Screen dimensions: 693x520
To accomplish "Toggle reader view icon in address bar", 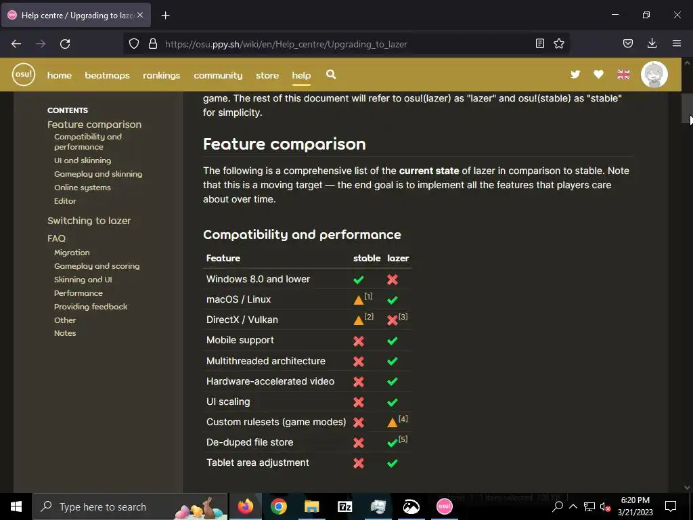I will (x=539, y=43).
